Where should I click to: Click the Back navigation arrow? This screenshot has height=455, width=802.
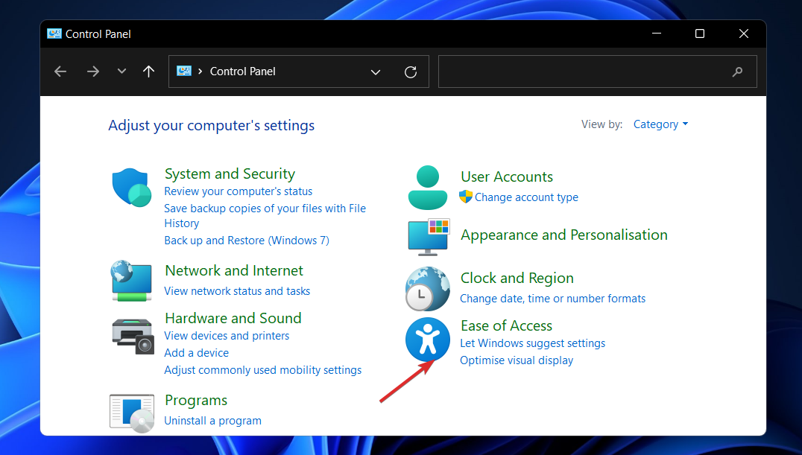61,71
